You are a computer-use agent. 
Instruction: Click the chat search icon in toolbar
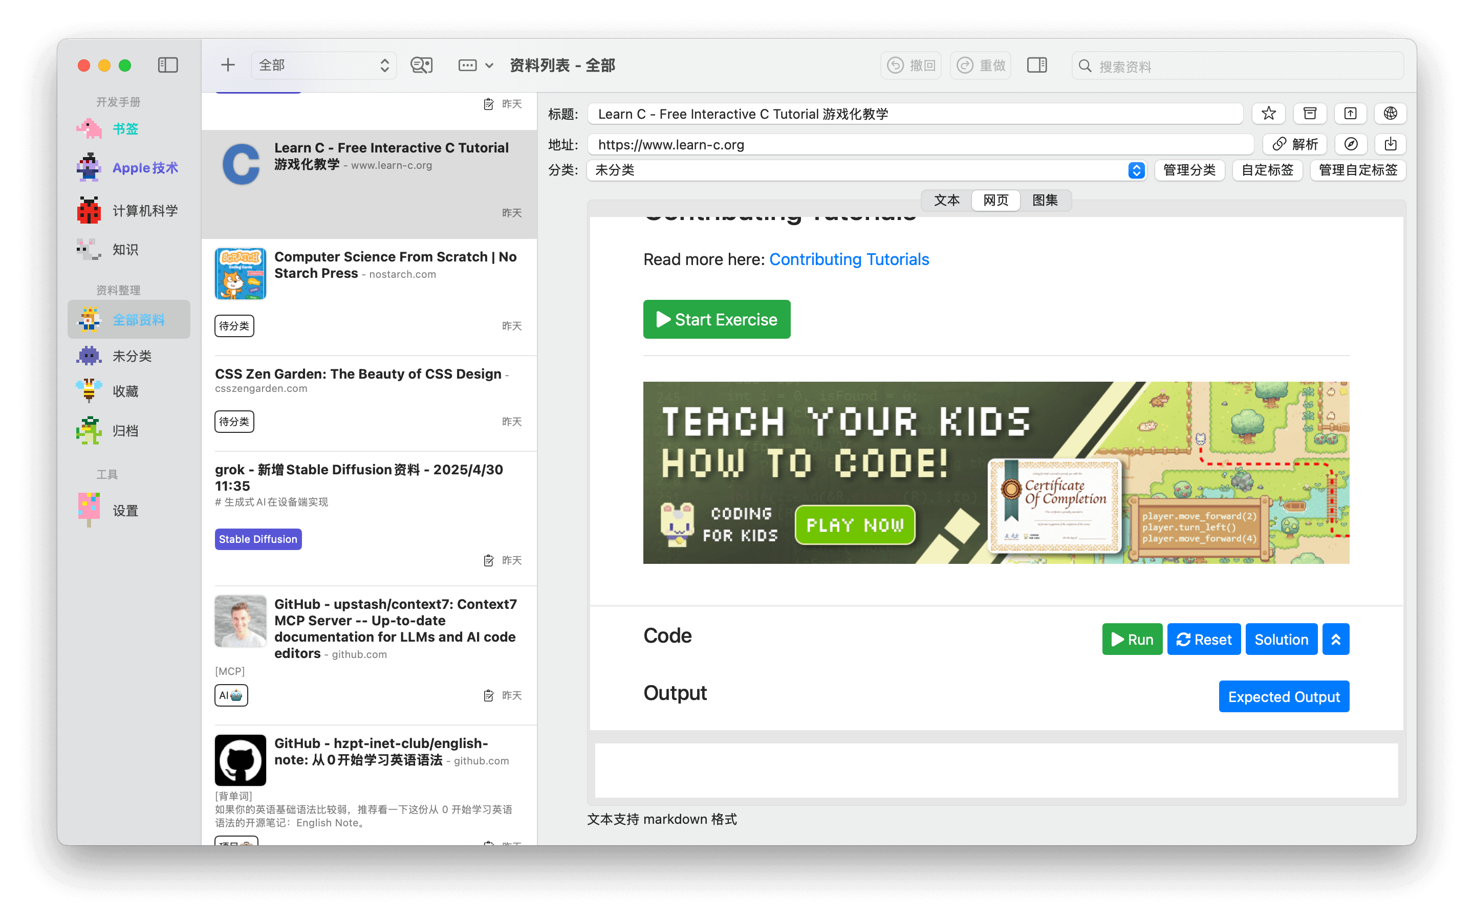(x=422, y=65)
